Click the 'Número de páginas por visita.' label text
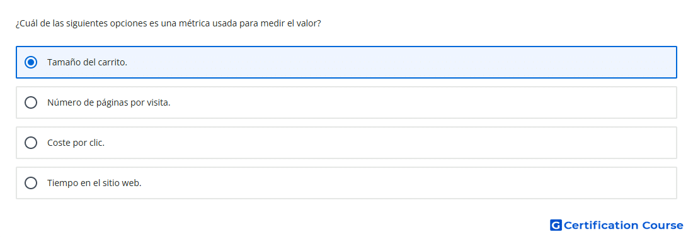The width and height of the screenshot is (693, 237). [109, 103]
